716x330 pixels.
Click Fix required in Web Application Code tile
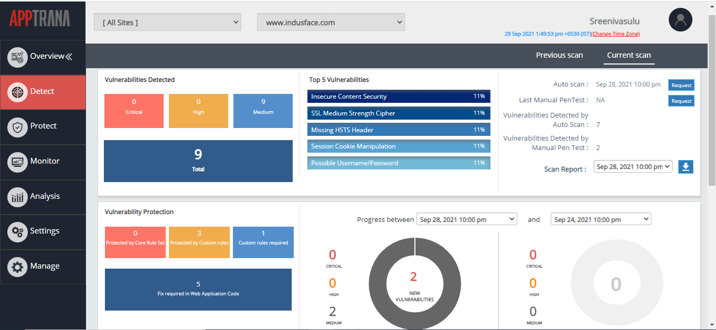click(198, 290)
